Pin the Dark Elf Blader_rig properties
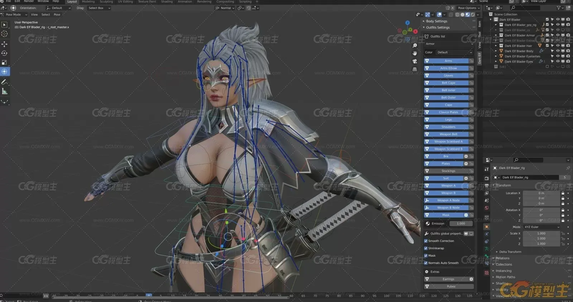 click(568, 168)
